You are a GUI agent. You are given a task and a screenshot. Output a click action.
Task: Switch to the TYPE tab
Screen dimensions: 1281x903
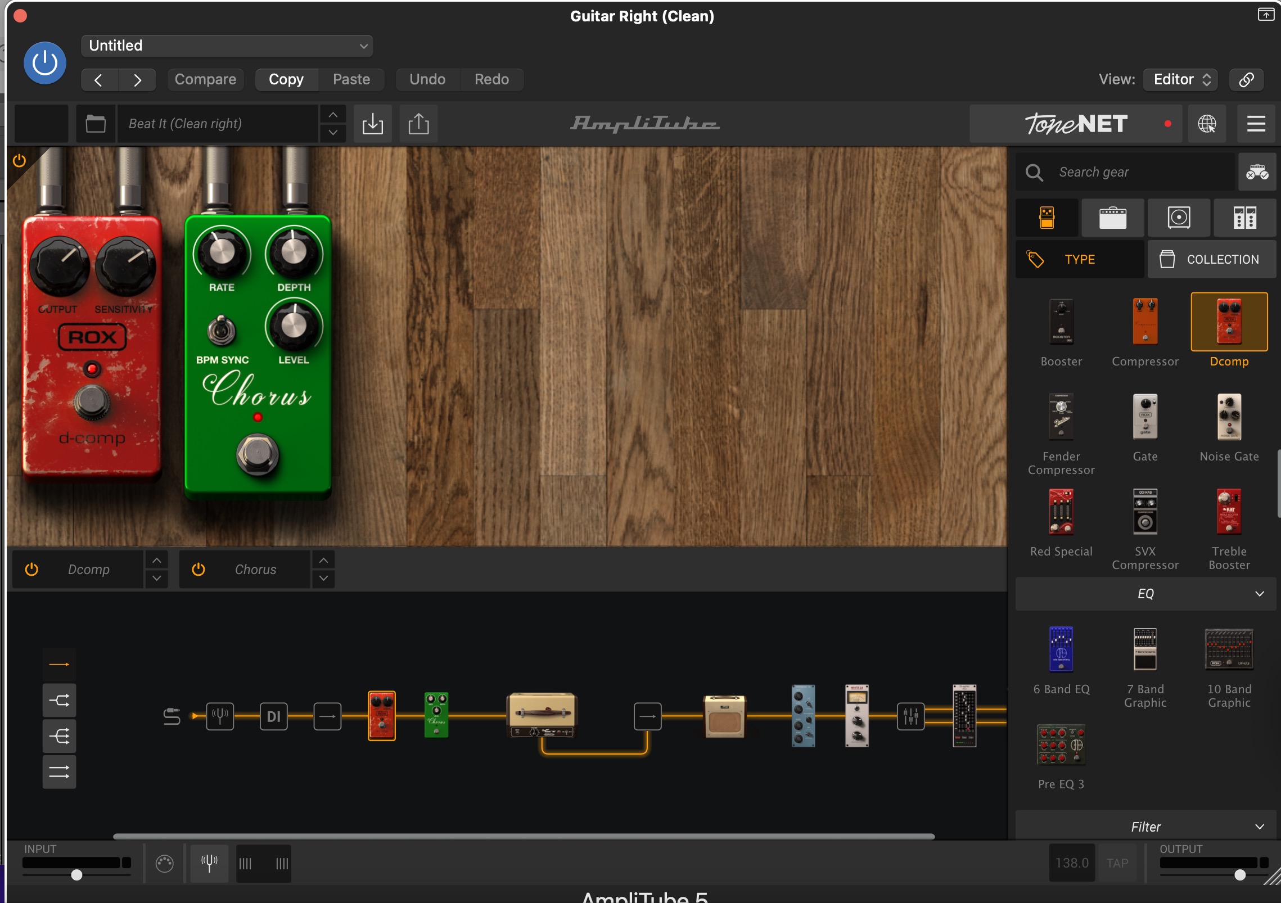coord(1080,259)
